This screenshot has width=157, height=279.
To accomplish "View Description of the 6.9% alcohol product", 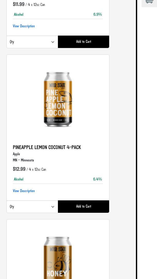I will point(24,26).
